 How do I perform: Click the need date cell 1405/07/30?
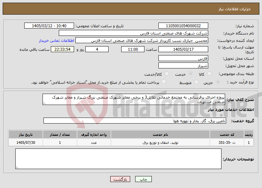coord(26,142)
